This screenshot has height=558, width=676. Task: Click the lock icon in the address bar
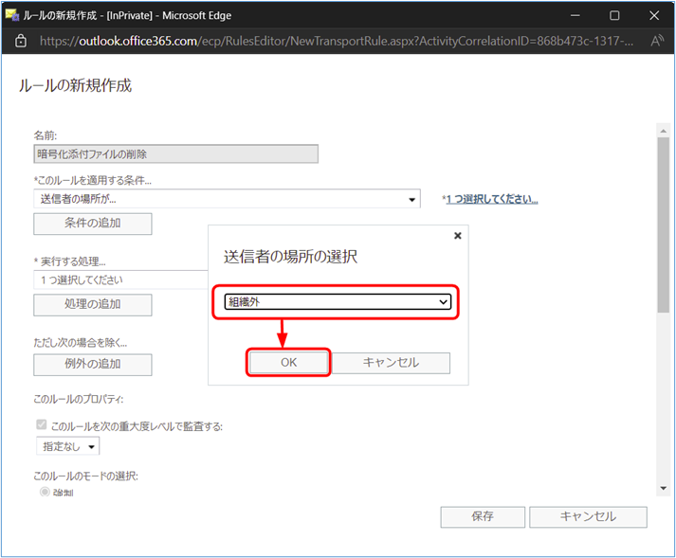coord(20,42)
